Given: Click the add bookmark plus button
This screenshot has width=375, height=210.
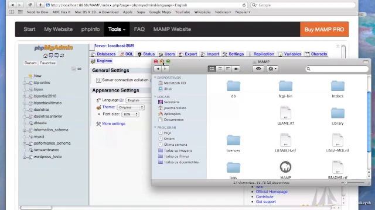Looking at the screenshot, I should 40,5.
